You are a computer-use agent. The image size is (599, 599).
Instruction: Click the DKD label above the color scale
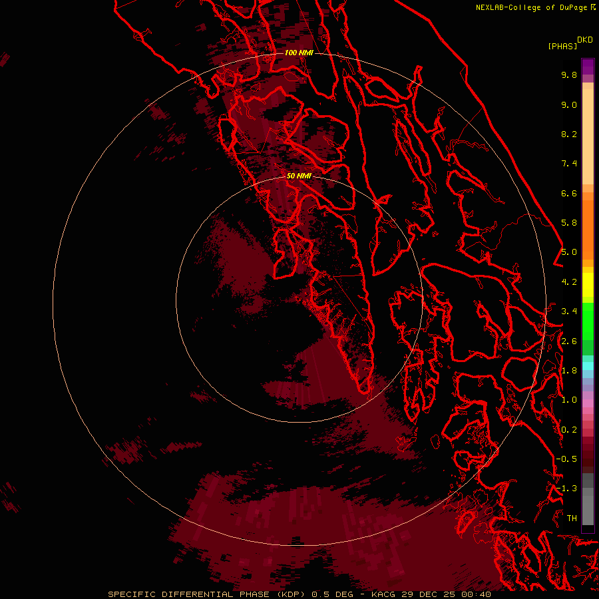[x=584, y=39]
